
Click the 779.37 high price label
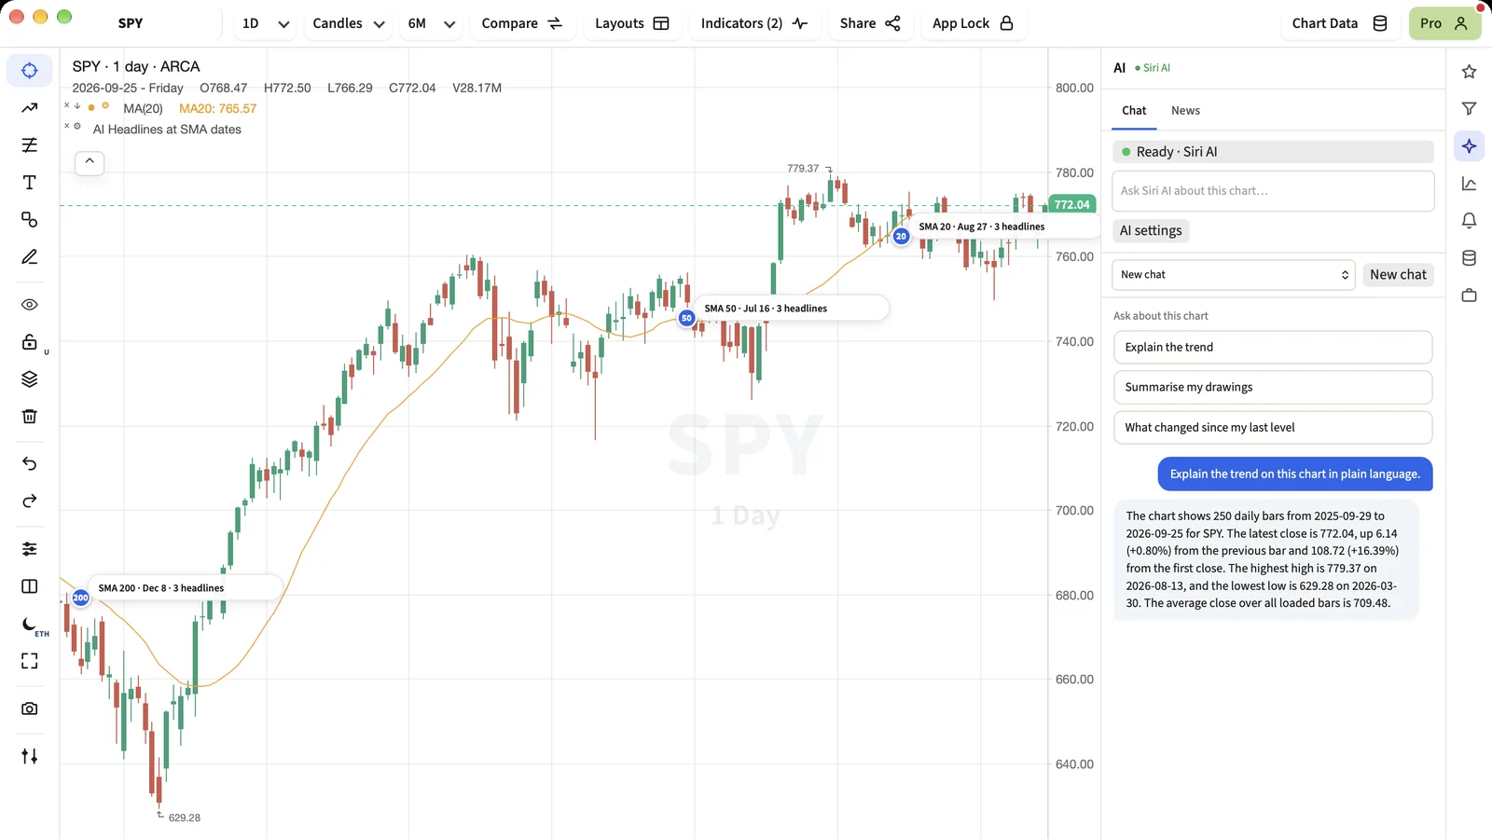pyautogui.click(x=803, y=169)
